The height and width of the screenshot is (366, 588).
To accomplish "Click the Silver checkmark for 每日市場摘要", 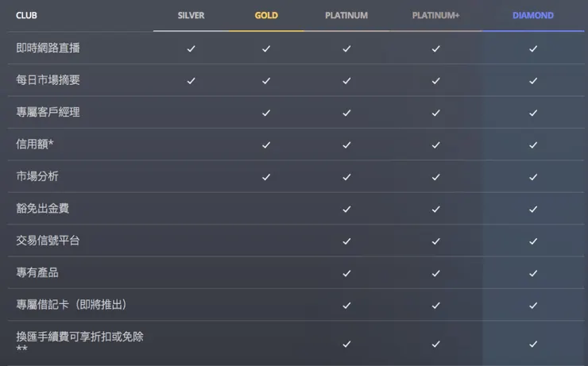I will pos(191,80).
